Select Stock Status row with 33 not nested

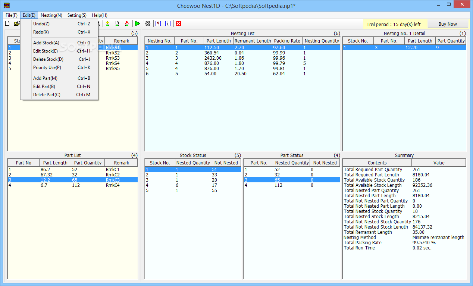point(193,175)
